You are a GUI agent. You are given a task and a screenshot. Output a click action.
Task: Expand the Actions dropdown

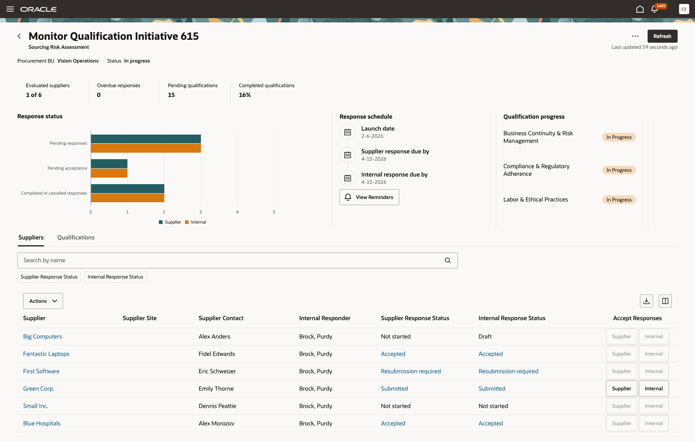43,301
